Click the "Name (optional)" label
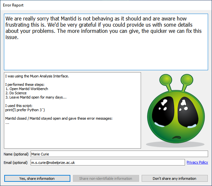Image resolution: width=212 pixels, height=186 pixels. pyautogui.click(x=16, y=154)
